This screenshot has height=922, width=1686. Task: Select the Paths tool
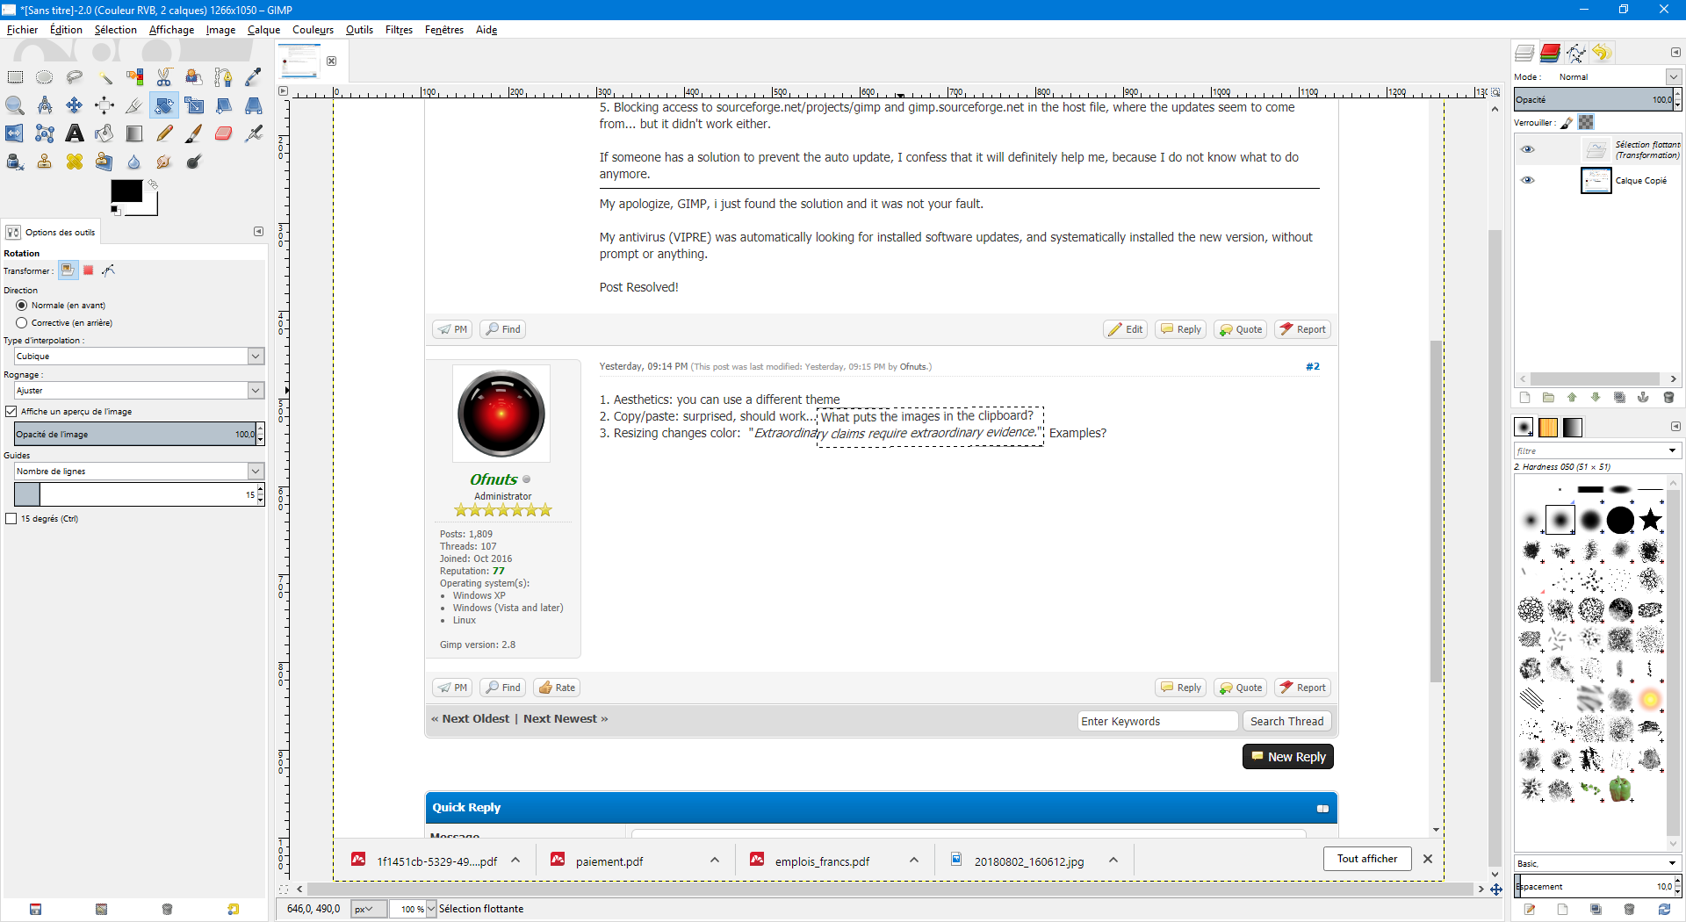[224, 77]
